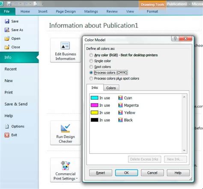The image size is (203, 189).
Task: Select the Single color option
Action: pos(91,61)
